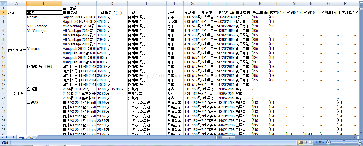Screen dimensions: 363x146
Task: Select row 2 header
Action: (x=3, y=12)
